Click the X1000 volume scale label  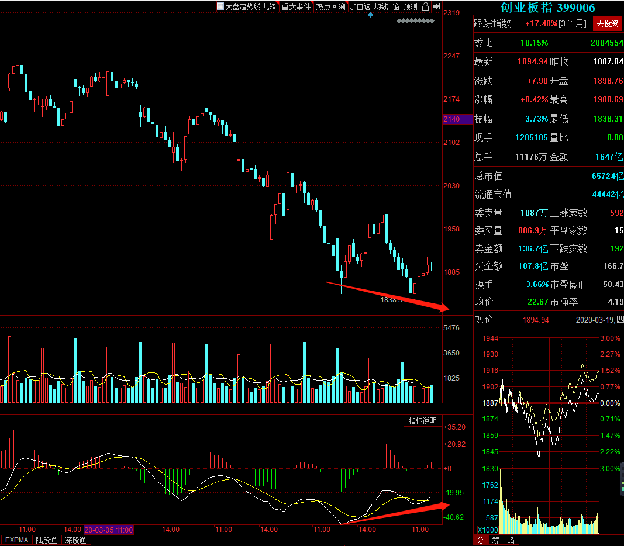pos(488,530)
